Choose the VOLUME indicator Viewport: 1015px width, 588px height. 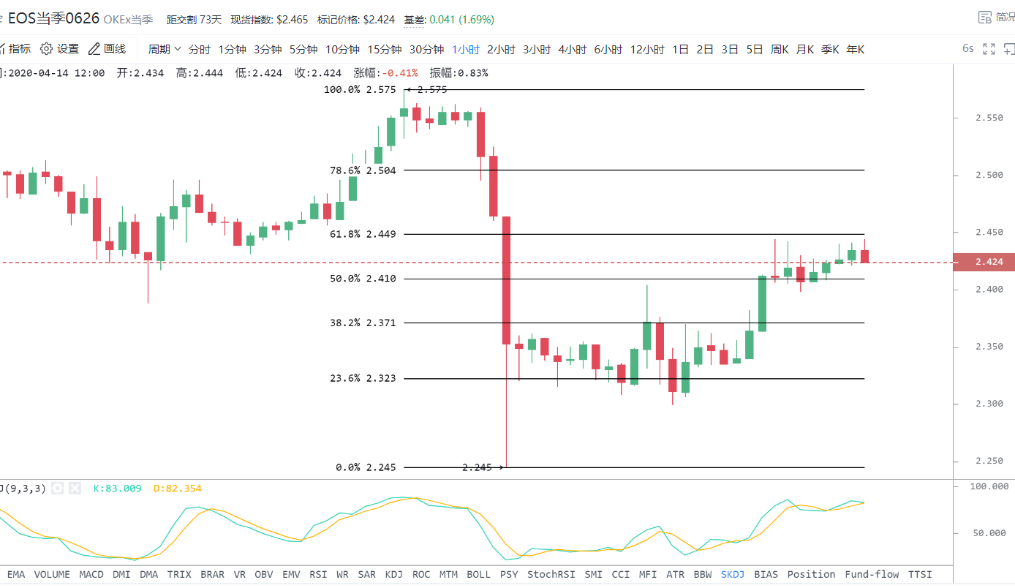52,574
